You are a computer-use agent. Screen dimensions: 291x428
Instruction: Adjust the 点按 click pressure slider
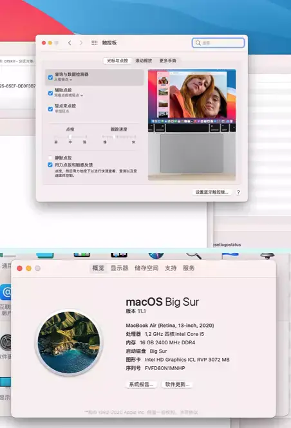pos(70,136)
